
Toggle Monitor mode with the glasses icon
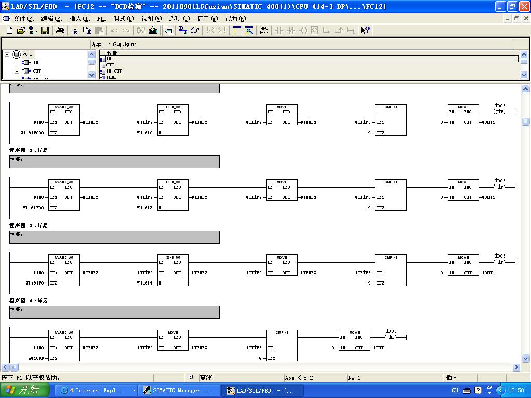coord(195,31)
